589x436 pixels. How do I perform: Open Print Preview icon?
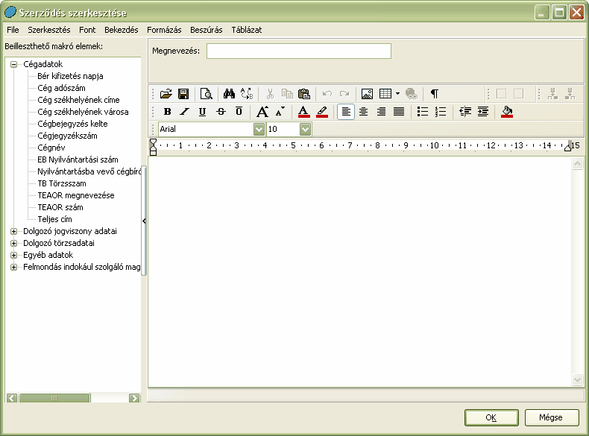(206, 93)
